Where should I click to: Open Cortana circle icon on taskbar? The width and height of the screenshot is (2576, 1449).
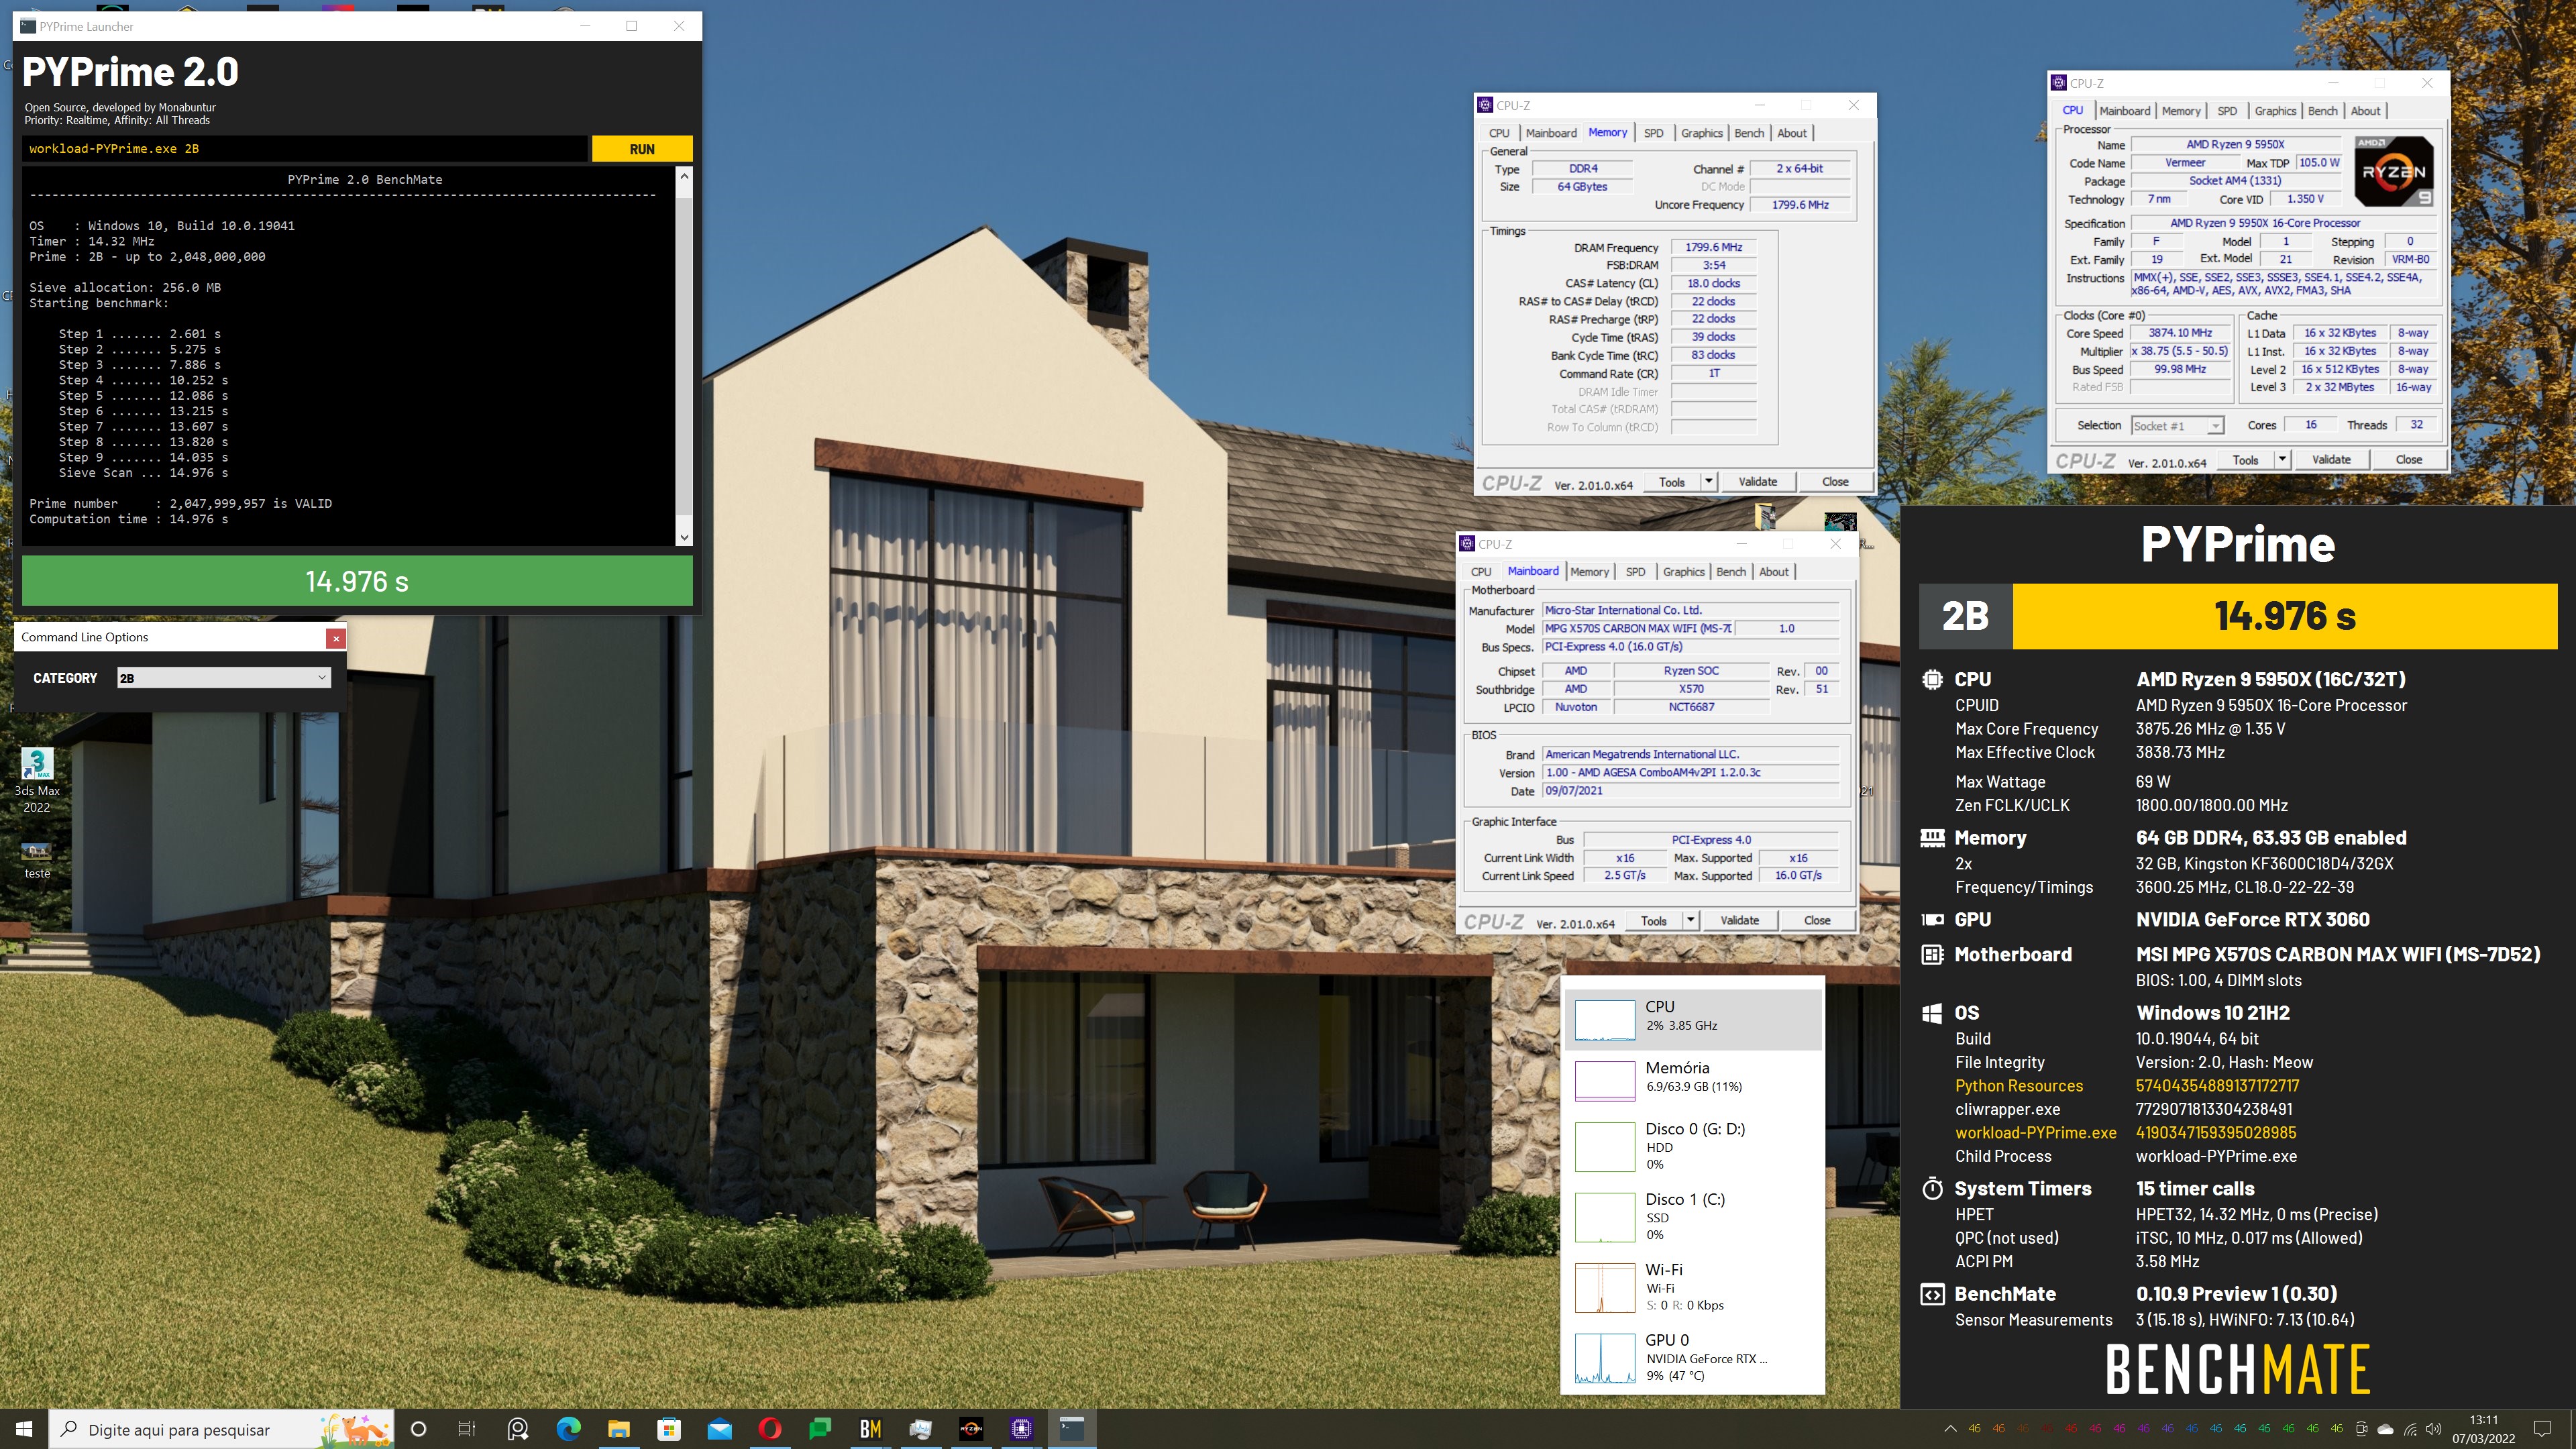tap(419, 1429)
